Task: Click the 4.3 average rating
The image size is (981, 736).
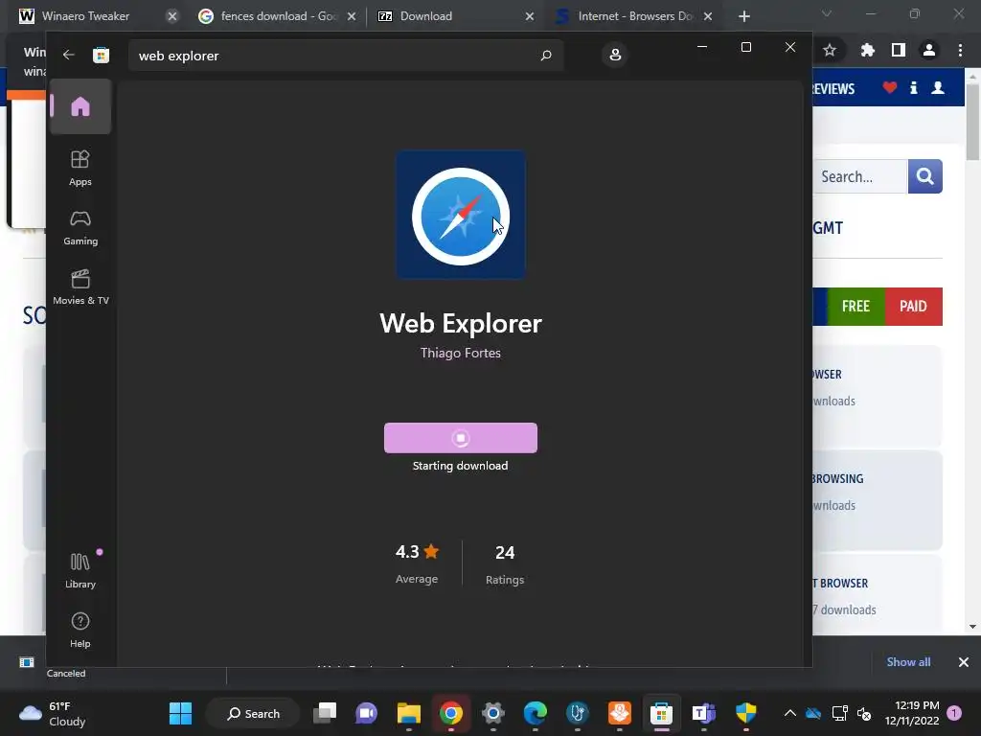Action: click(x=417, y=563)
